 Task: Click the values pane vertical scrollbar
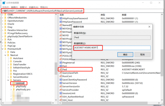(162, 57)
